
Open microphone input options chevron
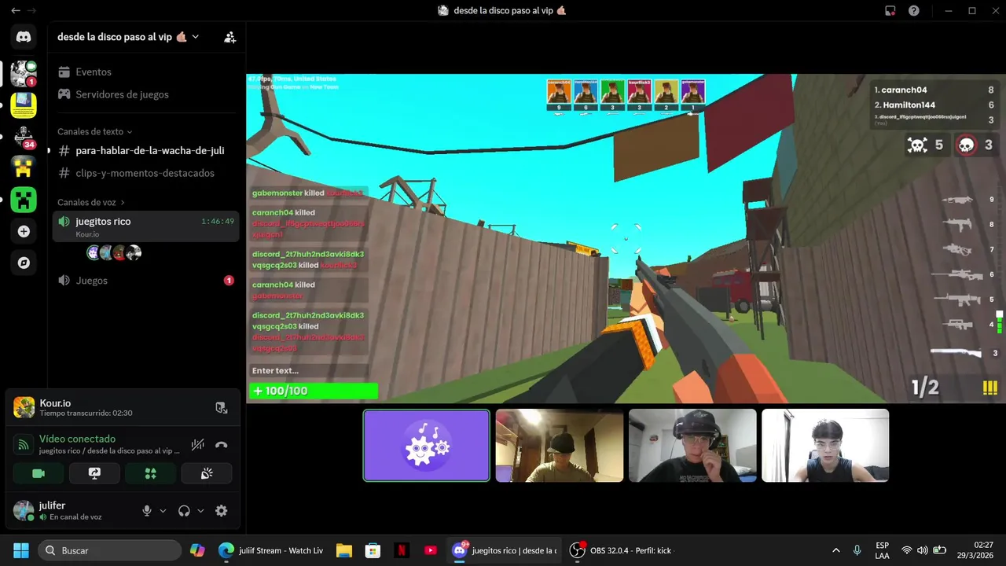click(x=163, y=511)
